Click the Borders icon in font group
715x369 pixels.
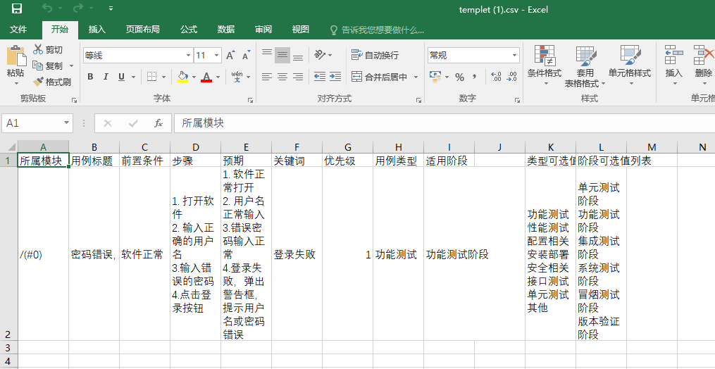pos(151,77)
